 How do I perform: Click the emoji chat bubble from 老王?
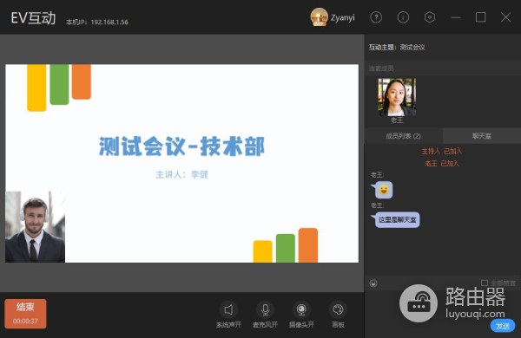click(384, 190)
